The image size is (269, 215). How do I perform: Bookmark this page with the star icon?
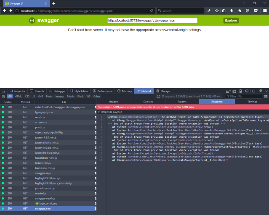217,10
